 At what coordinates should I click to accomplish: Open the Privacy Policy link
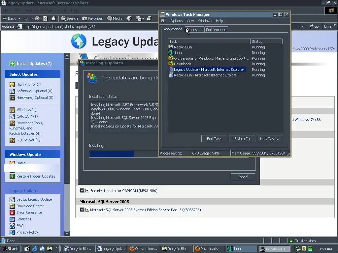(x=27, y=232)
